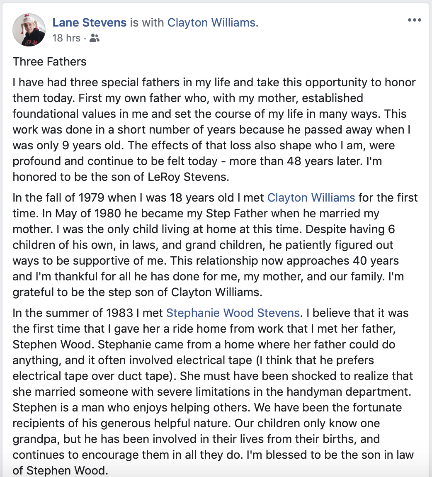Open Lane Stevens' profile picture

(29, 29)
